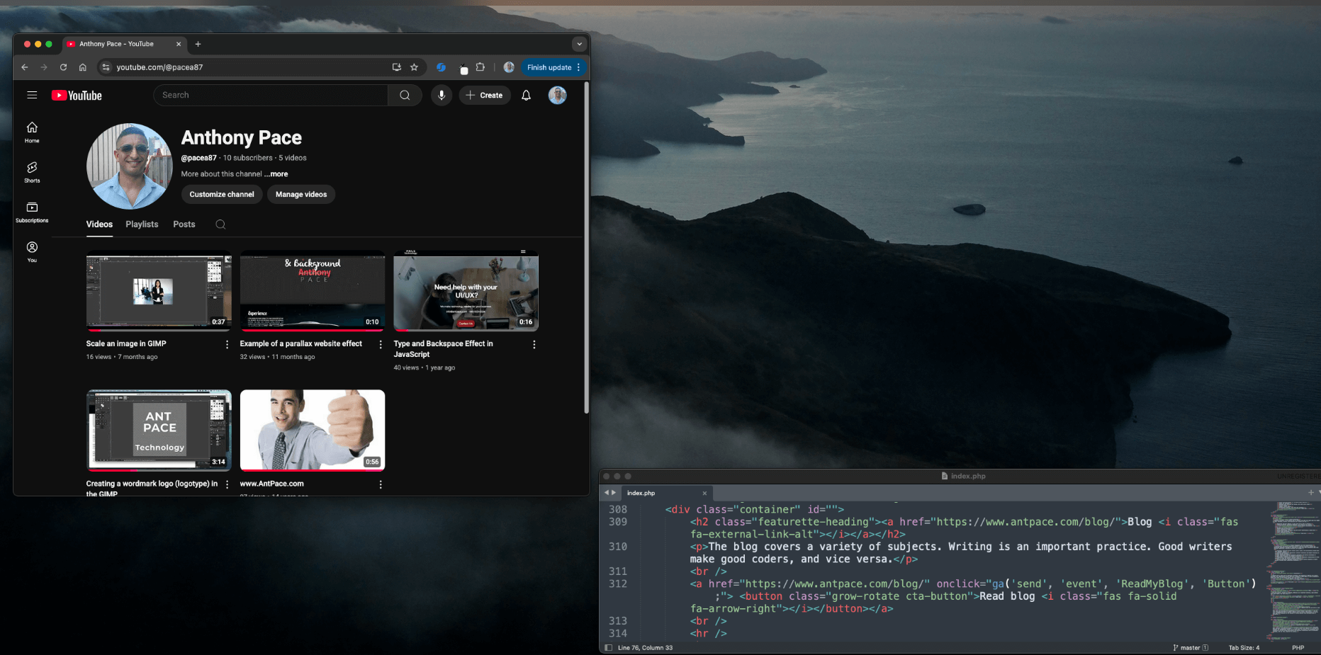Click the YouTube notifications bell
The height and width of the screenshot is (655, 1321).
pyautogui.click(x=526, y=96)
